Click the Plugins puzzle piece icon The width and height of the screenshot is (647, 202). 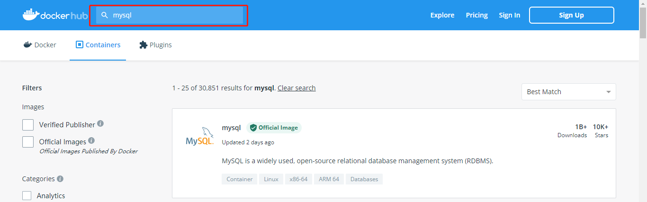(x=143, y=45)
